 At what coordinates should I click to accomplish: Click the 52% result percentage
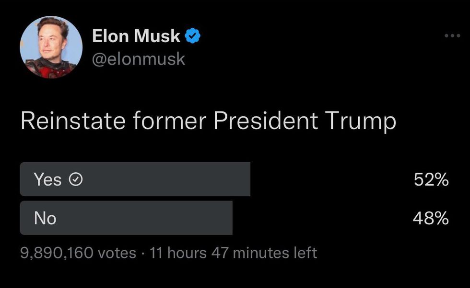tap(431, 180)
